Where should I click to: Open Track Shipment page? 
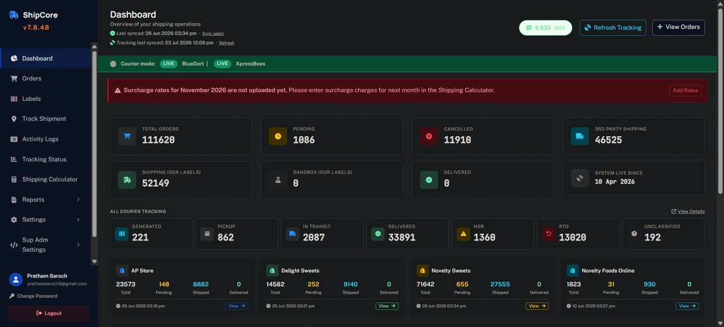tap(45, 119)
